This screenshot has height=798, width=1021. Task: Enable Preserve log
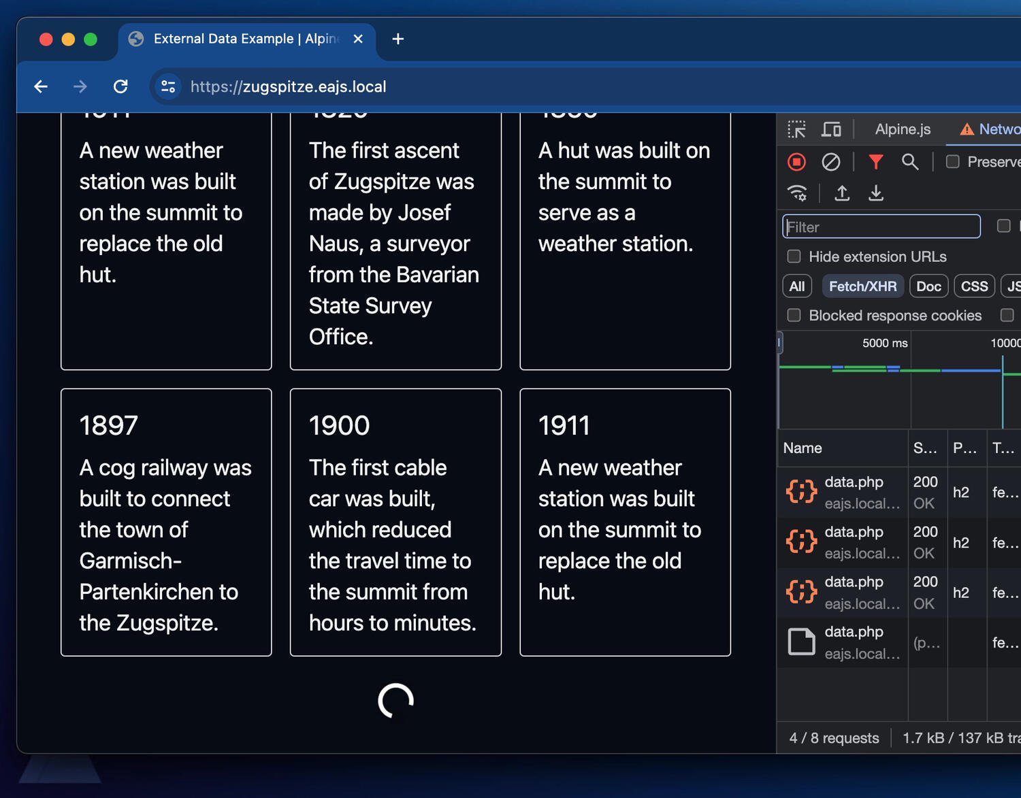pyautogui.click(x=952, y=162)
